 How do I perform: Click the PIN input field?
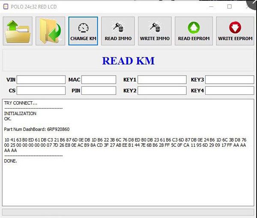click(x=99, y=91)
